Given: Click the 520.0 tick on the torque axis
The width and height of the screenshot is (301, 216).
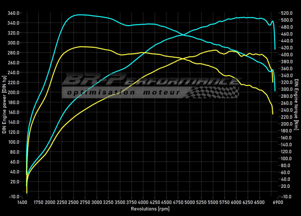Looking at the screenshot, I should point(285,13).
